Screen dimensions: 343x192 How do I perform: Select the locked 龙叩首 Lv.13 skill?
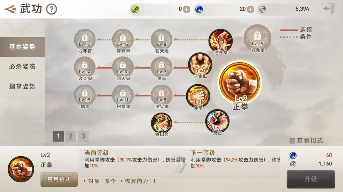pyautogui.click(x=85, y=40)
